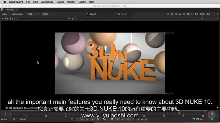The height and width of the screenshot is (123, 220).
Task: Click the red in-point button
Action: [77, 119]
